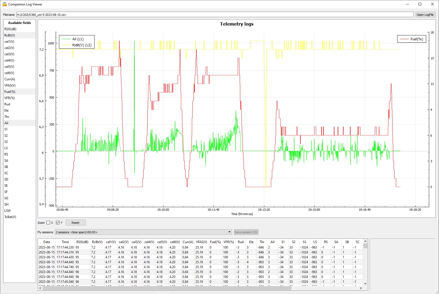This screenshot has width=439, height=294.
Task: Maximize the Log Viewer window
Action: tap(420, 4)
